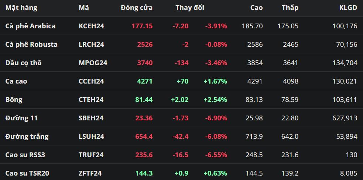This screenshot has height=180, width=363.
Task: Open the Ca cao commodity
Action: pos(16,81)
